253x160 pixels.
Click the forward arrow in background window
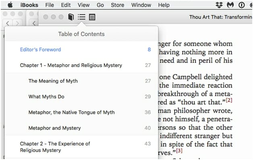[17, 23]
